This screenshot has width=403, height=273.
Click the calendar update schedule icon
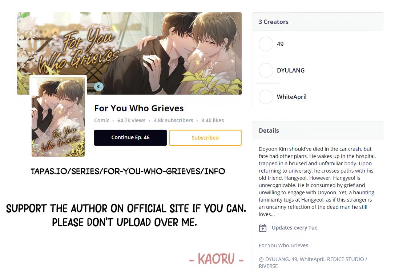point(263,228)
